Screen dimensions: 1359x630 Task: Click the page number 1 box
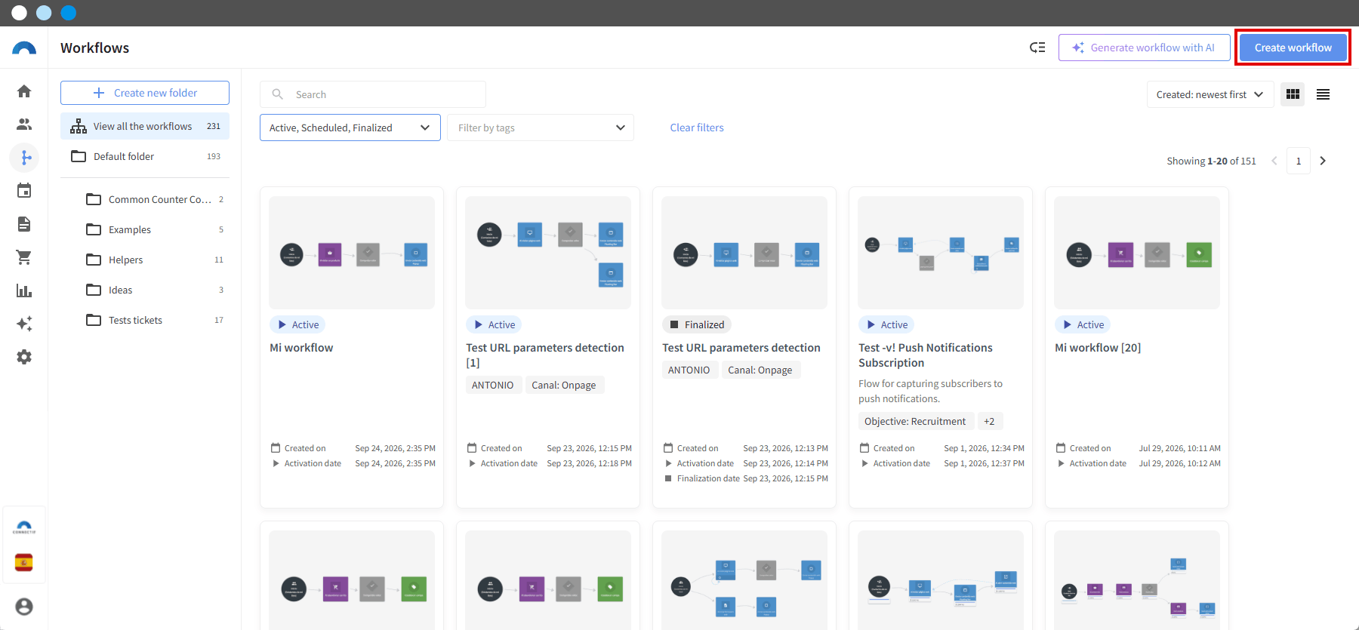tap(1299, 161)
